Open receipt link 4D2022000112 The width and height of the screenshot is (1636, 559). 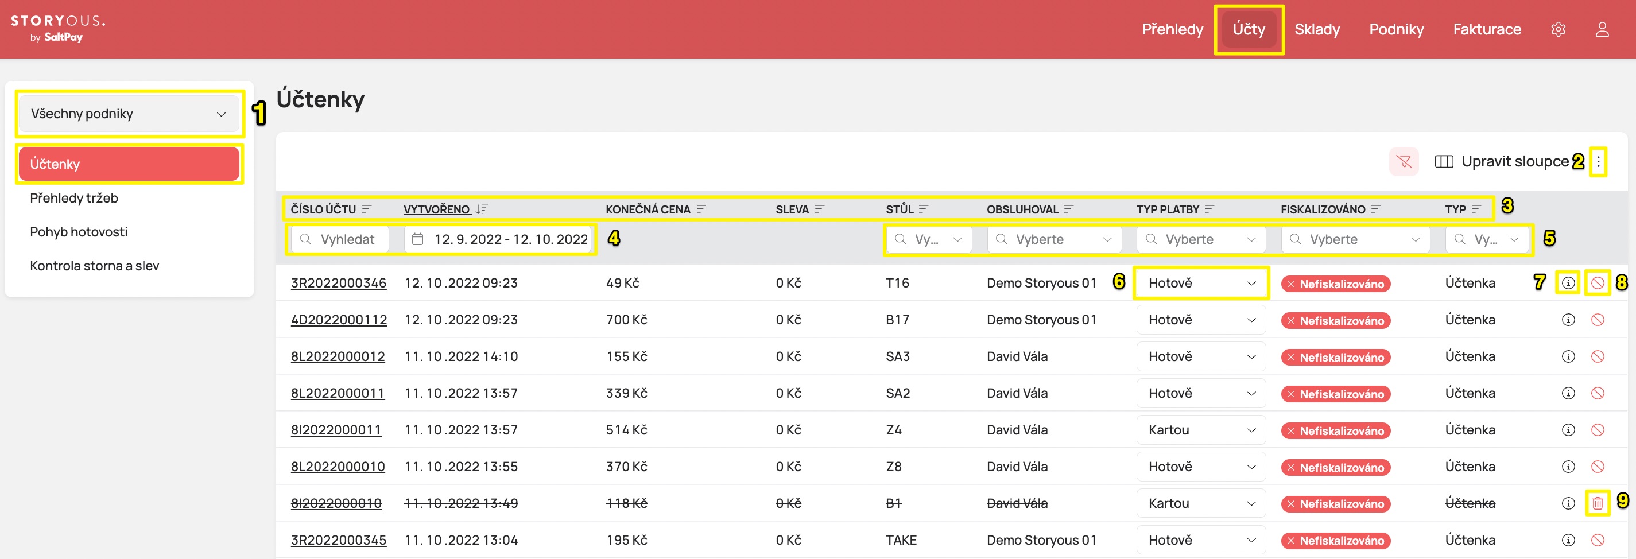coord(339,320)
